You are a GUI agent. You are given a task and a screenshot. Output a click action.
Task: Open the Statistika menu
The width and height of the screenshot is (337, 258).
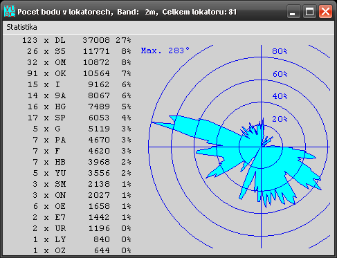[x=21, y=27]
